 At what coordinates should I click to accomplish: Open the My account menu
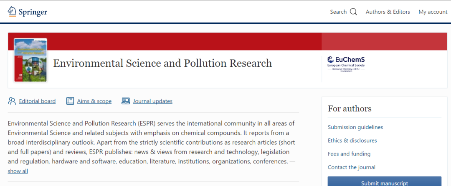(x=433, y=12)
